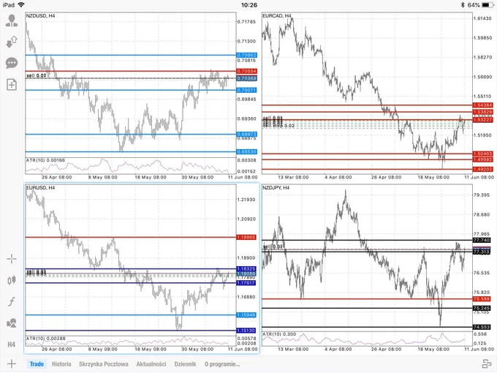Switch to the Trade tab
This screenshot has width=497, height=373.
tap(37, 364)
